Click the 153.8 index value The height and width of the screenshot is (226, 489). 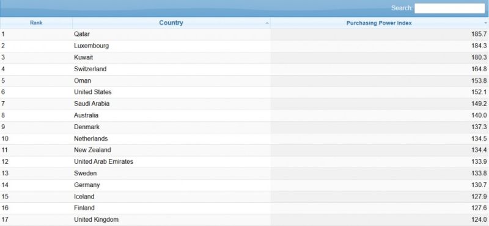pos(479,80)
